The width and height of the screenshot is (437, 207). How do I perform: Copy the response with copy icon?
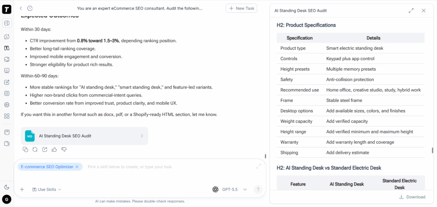coord(25,149)
